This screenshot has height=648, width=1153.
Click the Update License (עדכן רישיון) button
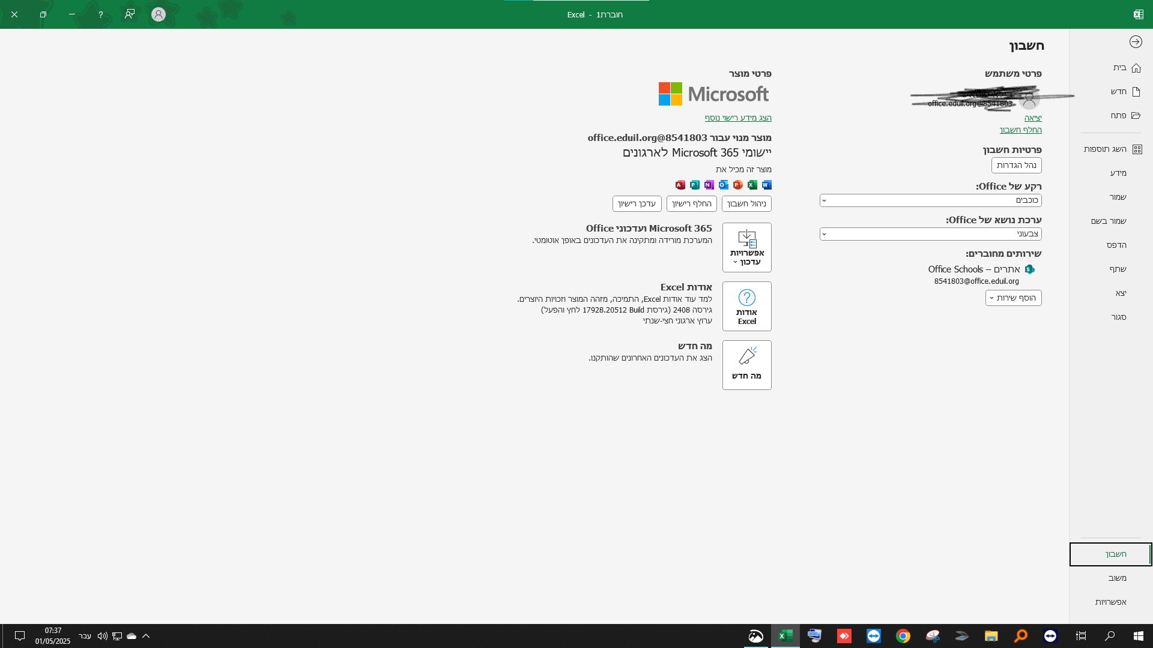(637, 203)
